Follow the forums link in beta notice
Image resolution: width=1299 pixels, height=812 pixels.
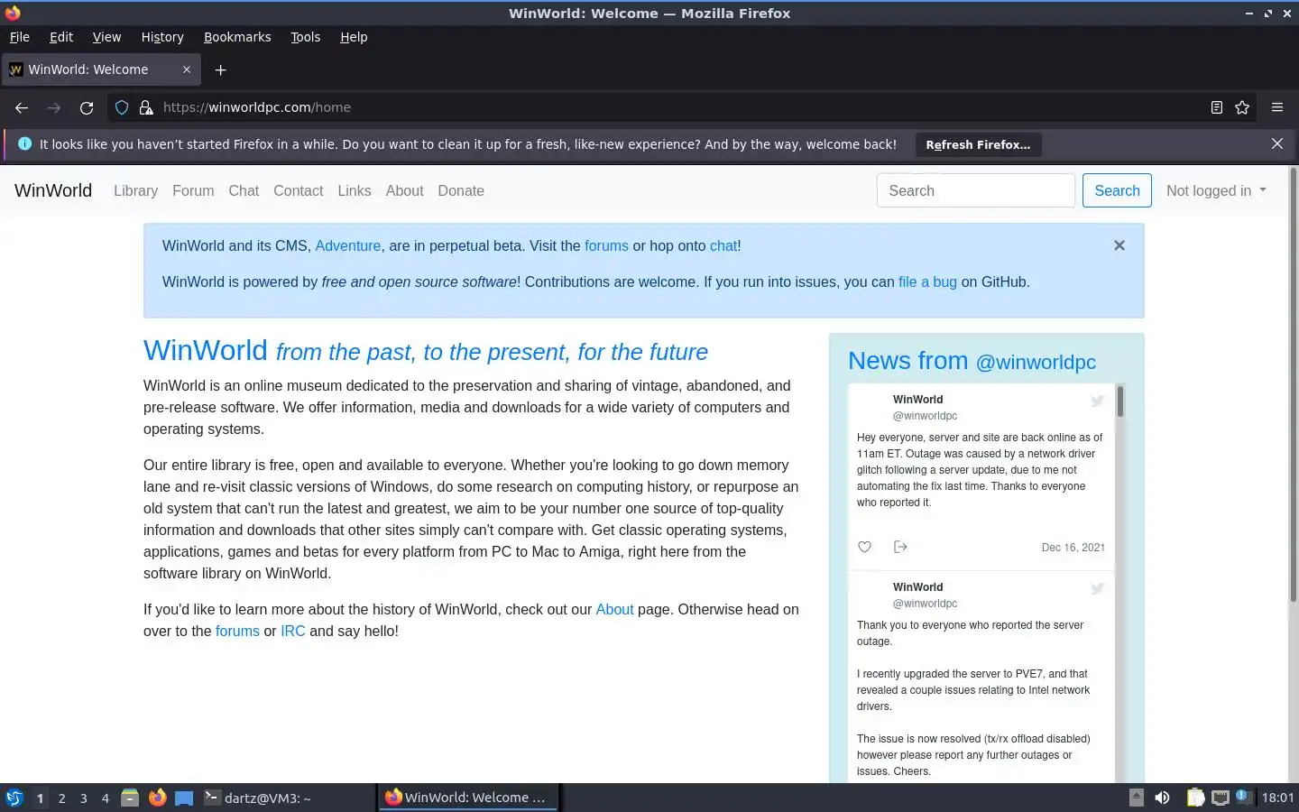606,245
